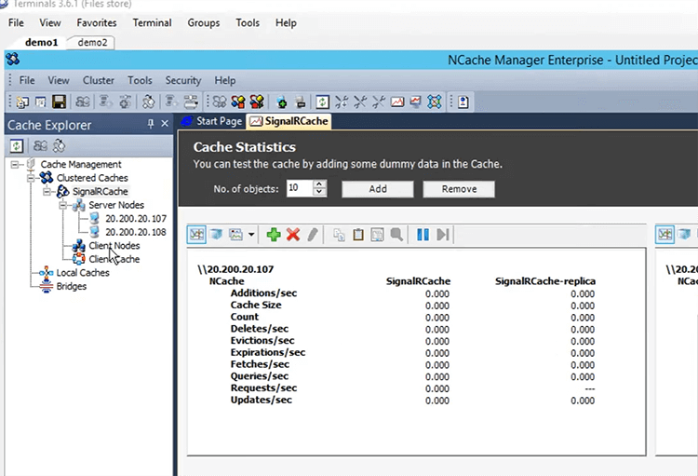
Task: Select Client Cache in the tree
Action: [114, 259]
